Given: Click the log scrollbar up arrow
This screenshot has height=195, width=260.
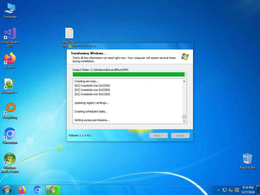Looking at the screenshot, I should click(184, 81).
